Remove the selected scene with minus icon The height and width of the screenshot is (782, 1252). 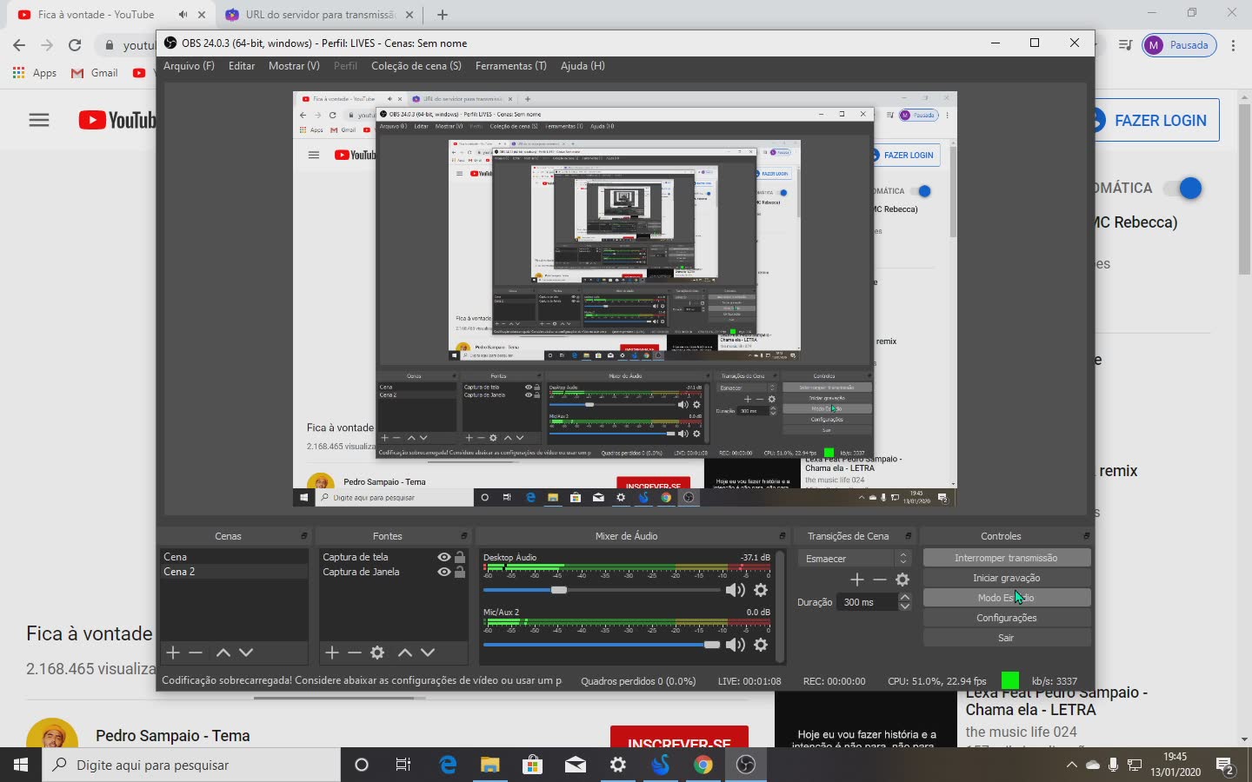click(x=196, y=653)
